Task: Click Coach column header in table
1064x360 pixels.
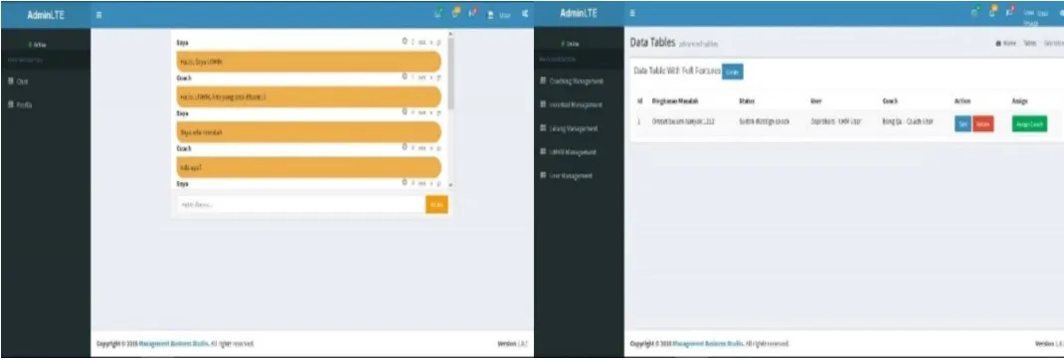Action: coord(890,100)
